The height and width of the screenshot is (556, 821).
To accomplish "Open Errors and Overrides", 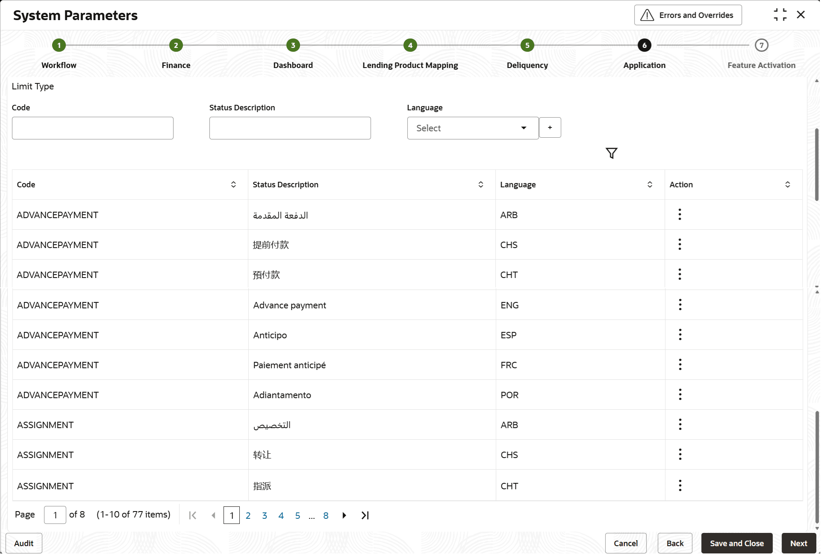I will coord(688,15).
